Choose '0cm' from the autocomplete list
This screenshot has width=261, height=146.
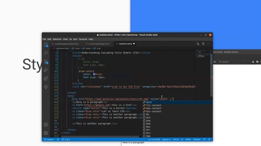click(177, 121)
